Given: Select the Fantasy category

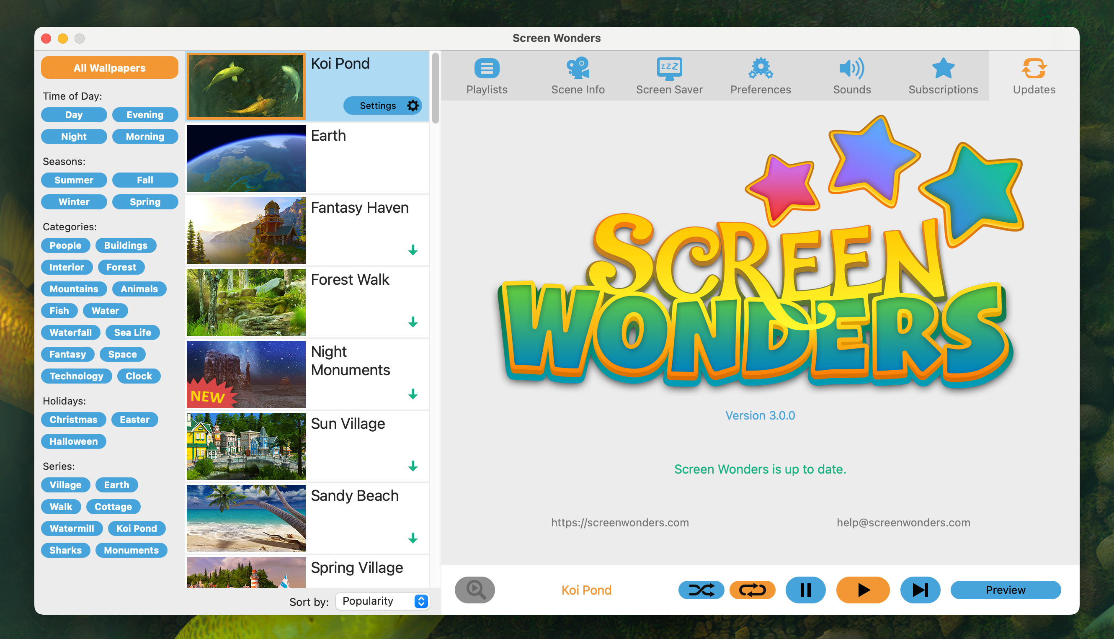Looking at the screenshot, I should click(x=67, y=354).
